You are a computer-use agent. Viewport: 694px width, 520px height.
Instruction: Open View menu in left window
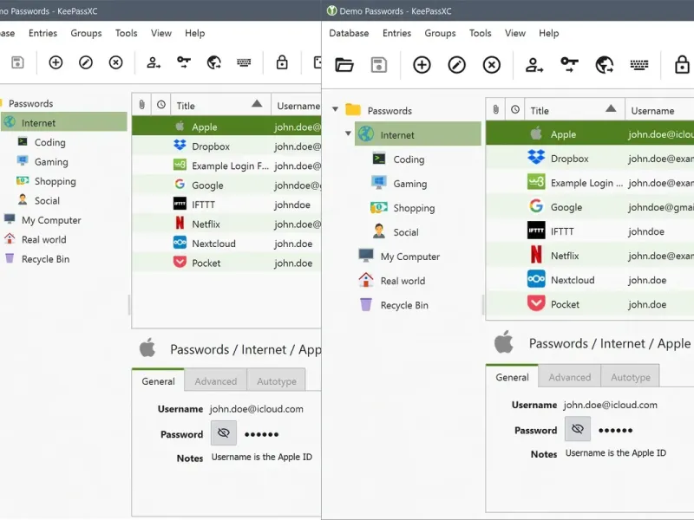[x=161, y=33]
